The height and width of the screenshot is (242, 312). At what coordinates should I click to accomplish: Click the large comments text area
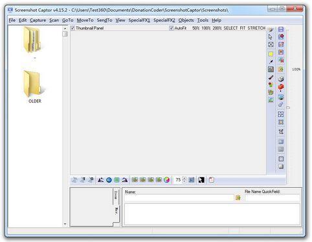click(212, 214)
